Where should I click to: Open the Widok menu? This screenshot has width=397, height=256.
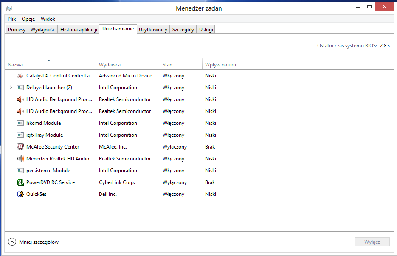(48, 19)
